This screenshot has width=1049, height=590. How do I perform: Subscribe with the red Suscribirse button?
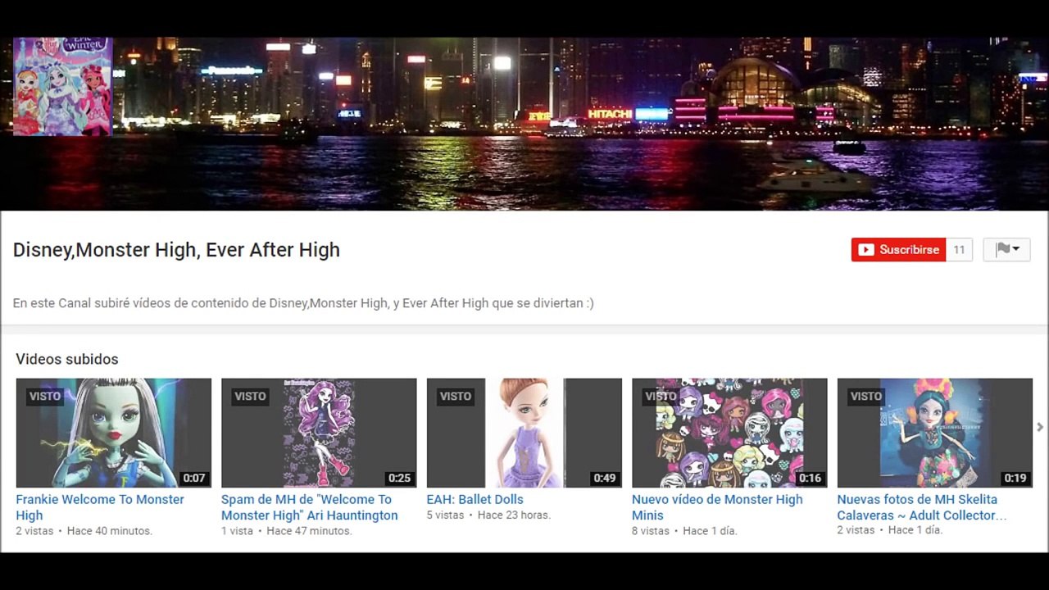coord(898,250)
